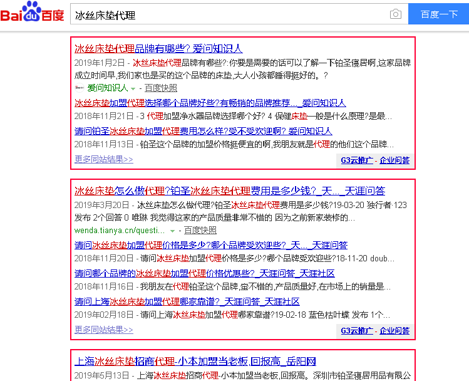469x381 pixels.
Task: Open 请问铂圣冰丝床垫加盟代理费用怎么样 link
Action: [203, 131]
